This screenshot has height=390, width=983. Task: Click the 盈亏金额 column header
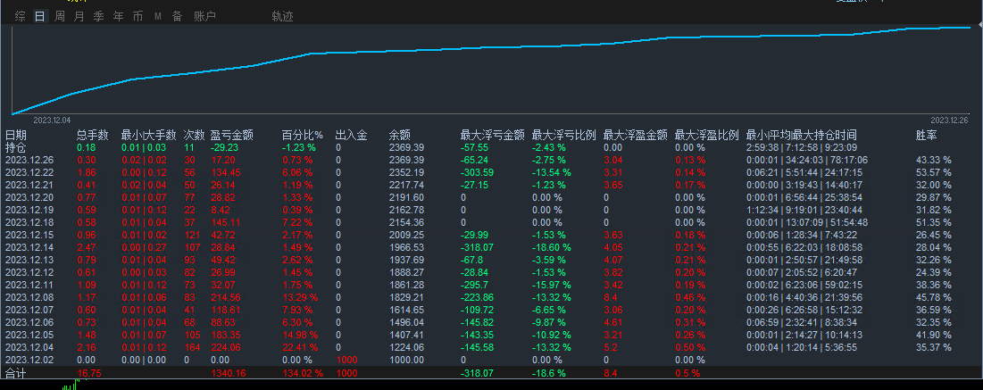tap(232, 135)
